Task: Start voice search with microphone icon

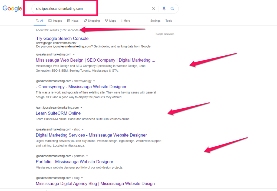Action: coord(164,9)
